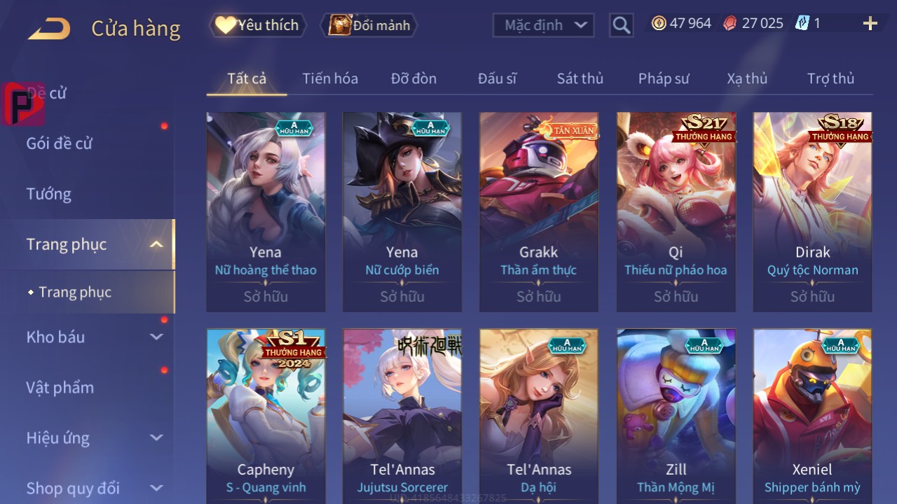This screenshot has width=897, height=504.
Task: Select the Grakk Thần ẩm thực skin card
Action: point(539,211)
